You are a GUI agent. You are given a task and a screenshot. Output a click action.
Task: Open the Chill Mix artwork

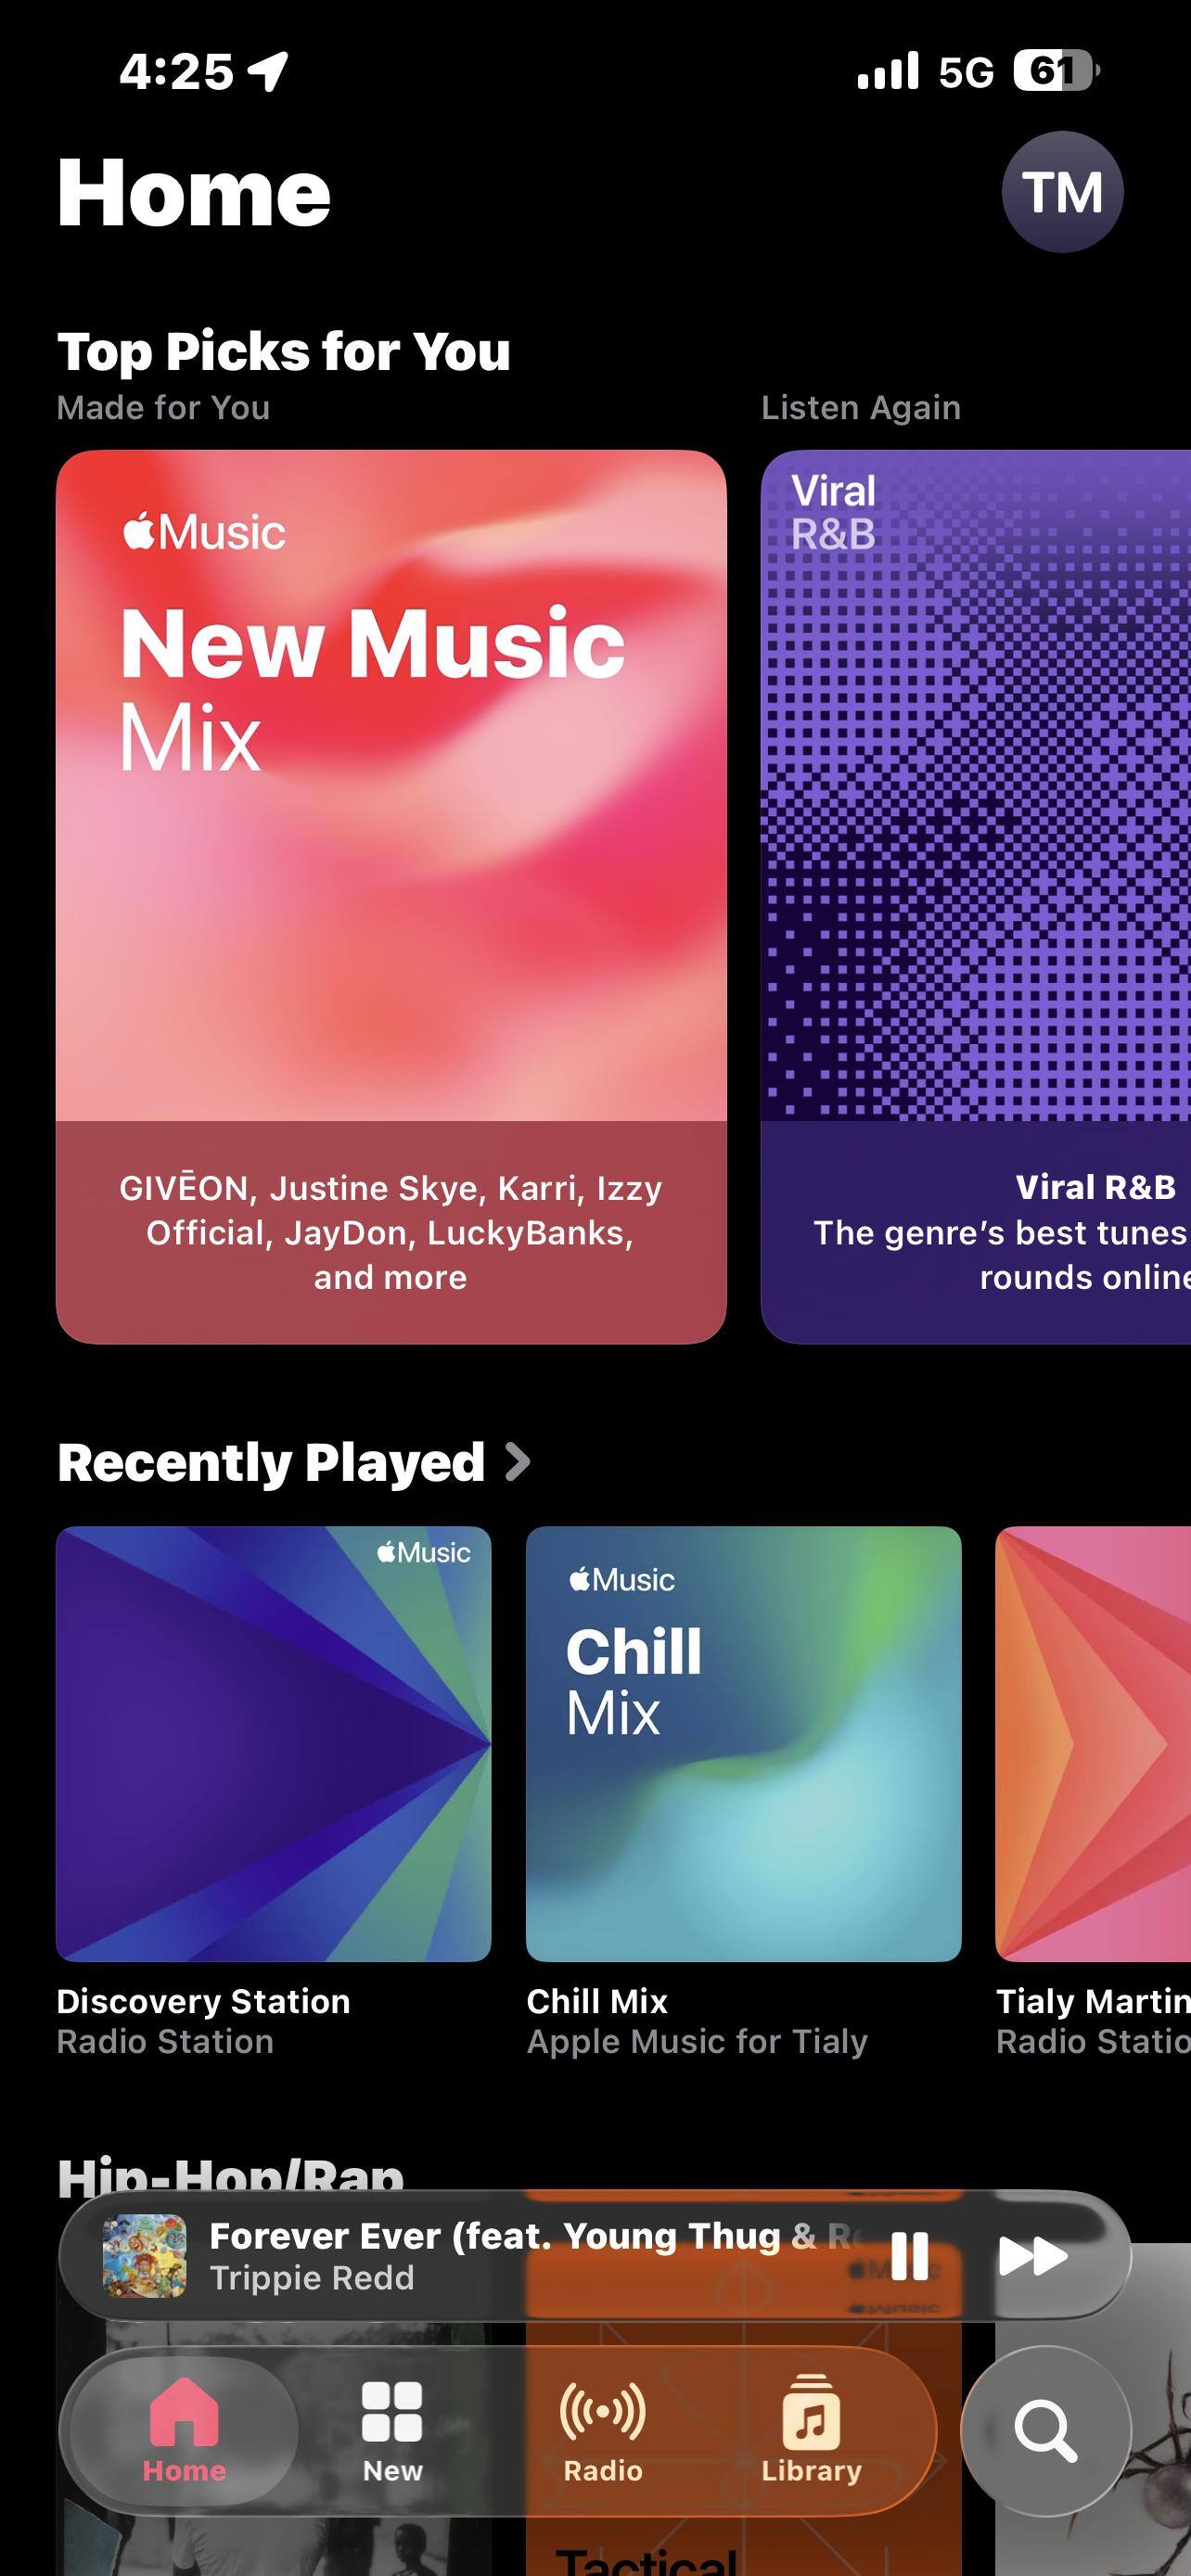coord(744,1743)
